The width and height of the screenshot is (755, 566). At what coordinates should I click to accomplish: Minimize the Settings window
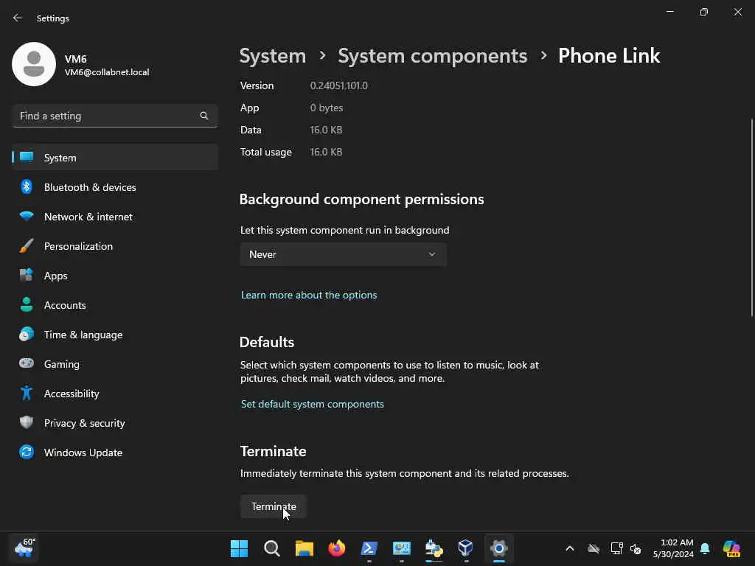[669, 12]
